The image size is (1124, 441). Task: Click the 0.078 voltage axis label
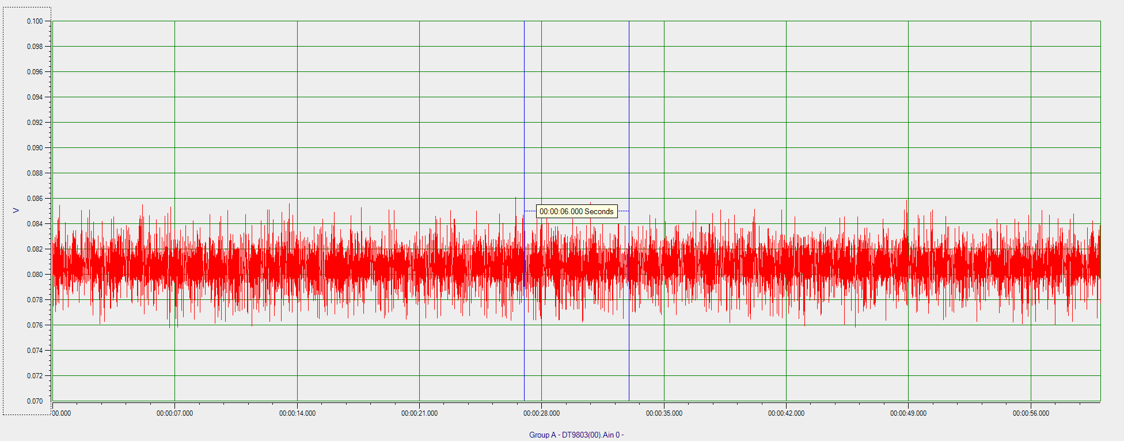[35, 300]
